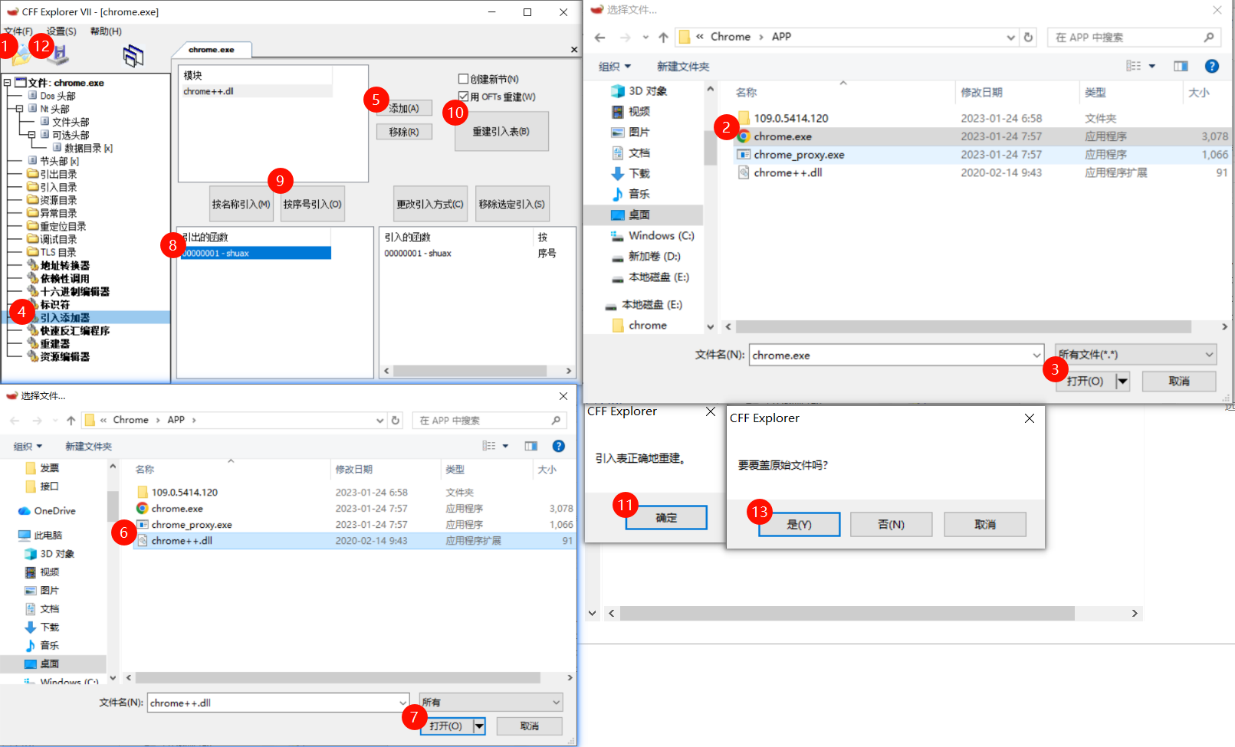Click 确定 in the 引入表正确地重建 message box

(666, 518)
